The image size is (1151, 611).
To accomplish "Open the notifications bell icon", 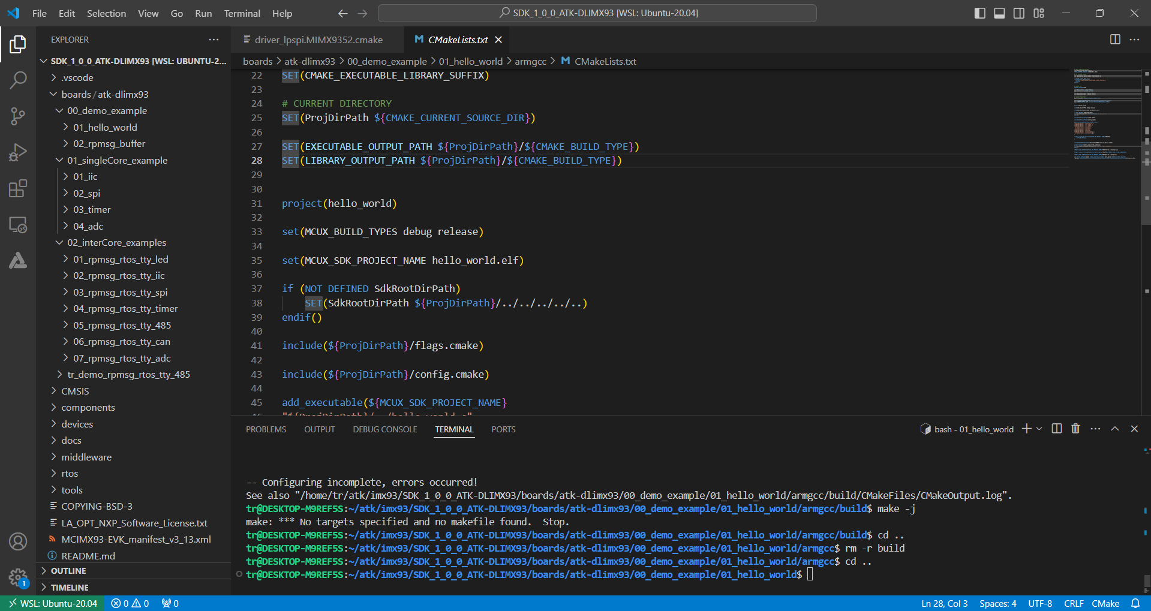I will [x=1135, y=604].
